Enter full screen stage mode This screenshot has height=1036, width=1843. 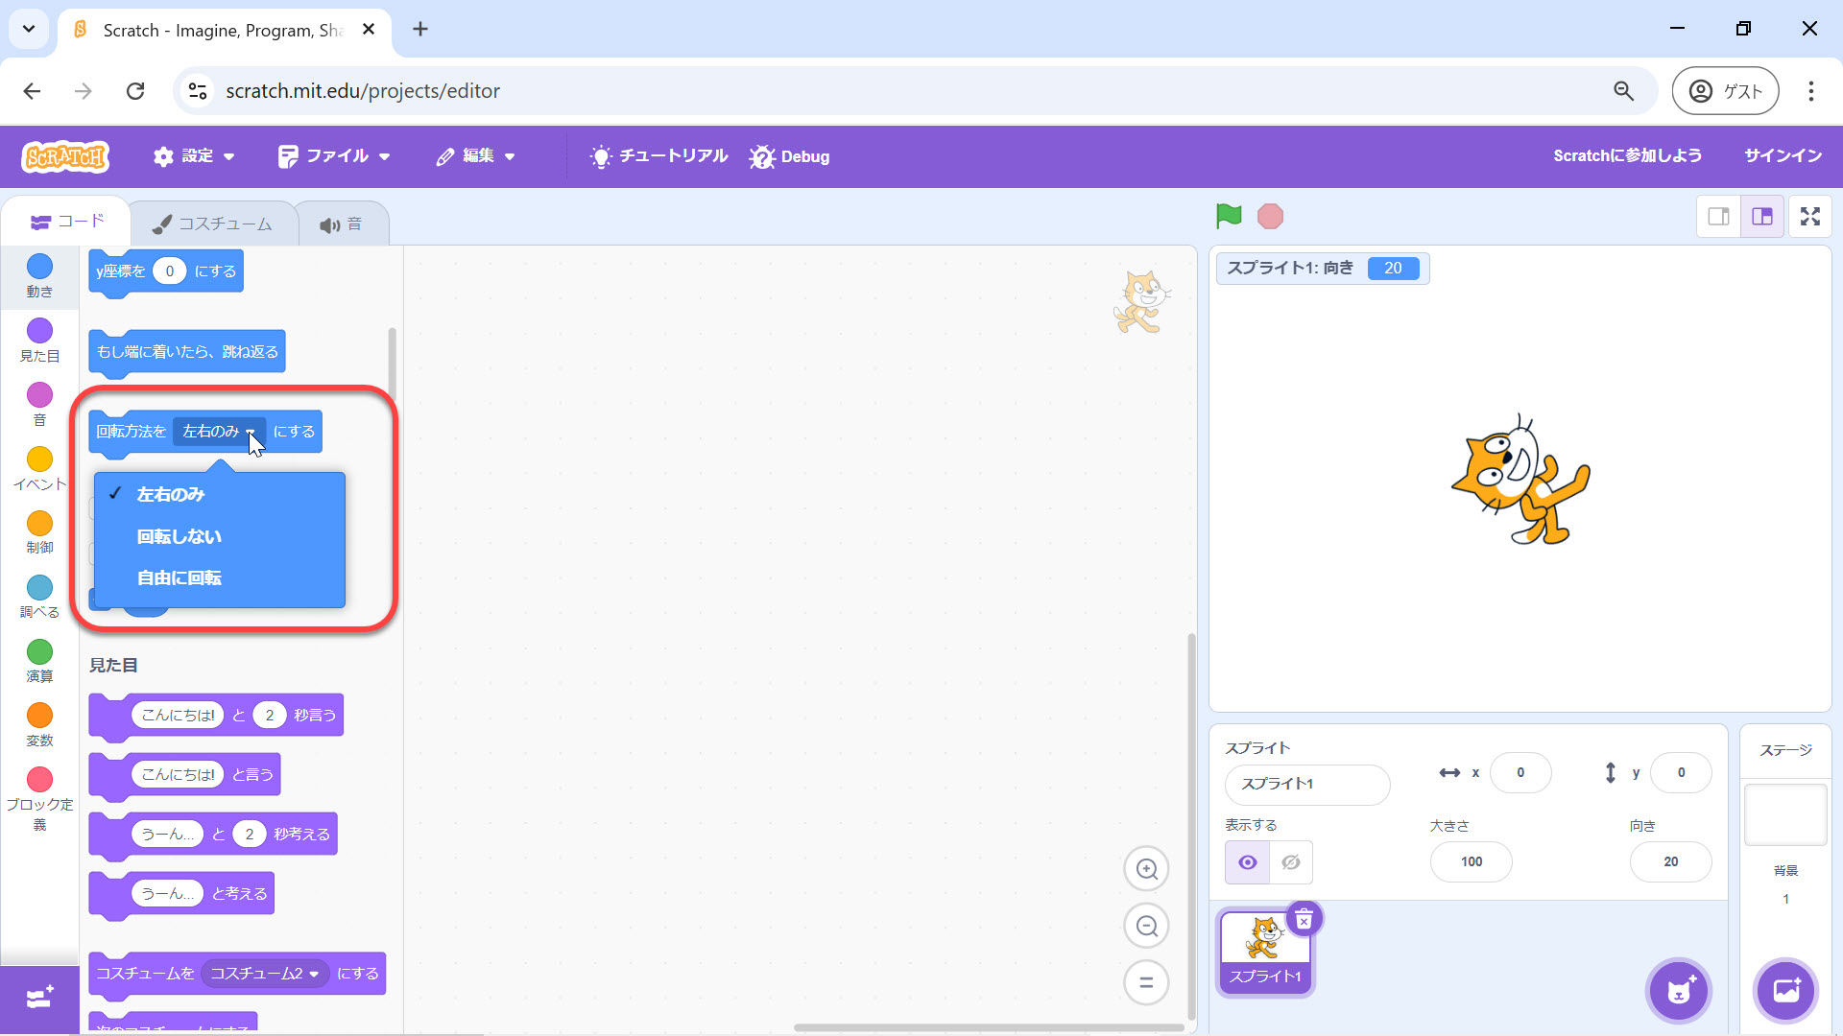(1810, 217)
